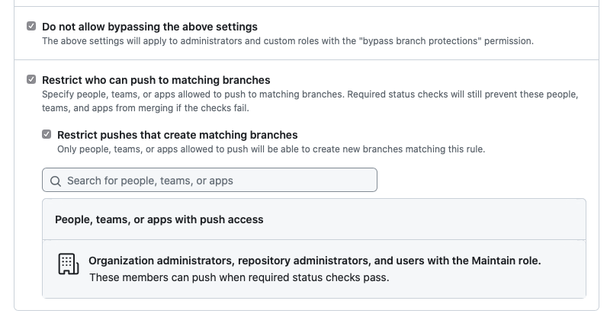Click the magnifier icon in the search box
This screenshot has width=607, height=320.
coord(56,181)
